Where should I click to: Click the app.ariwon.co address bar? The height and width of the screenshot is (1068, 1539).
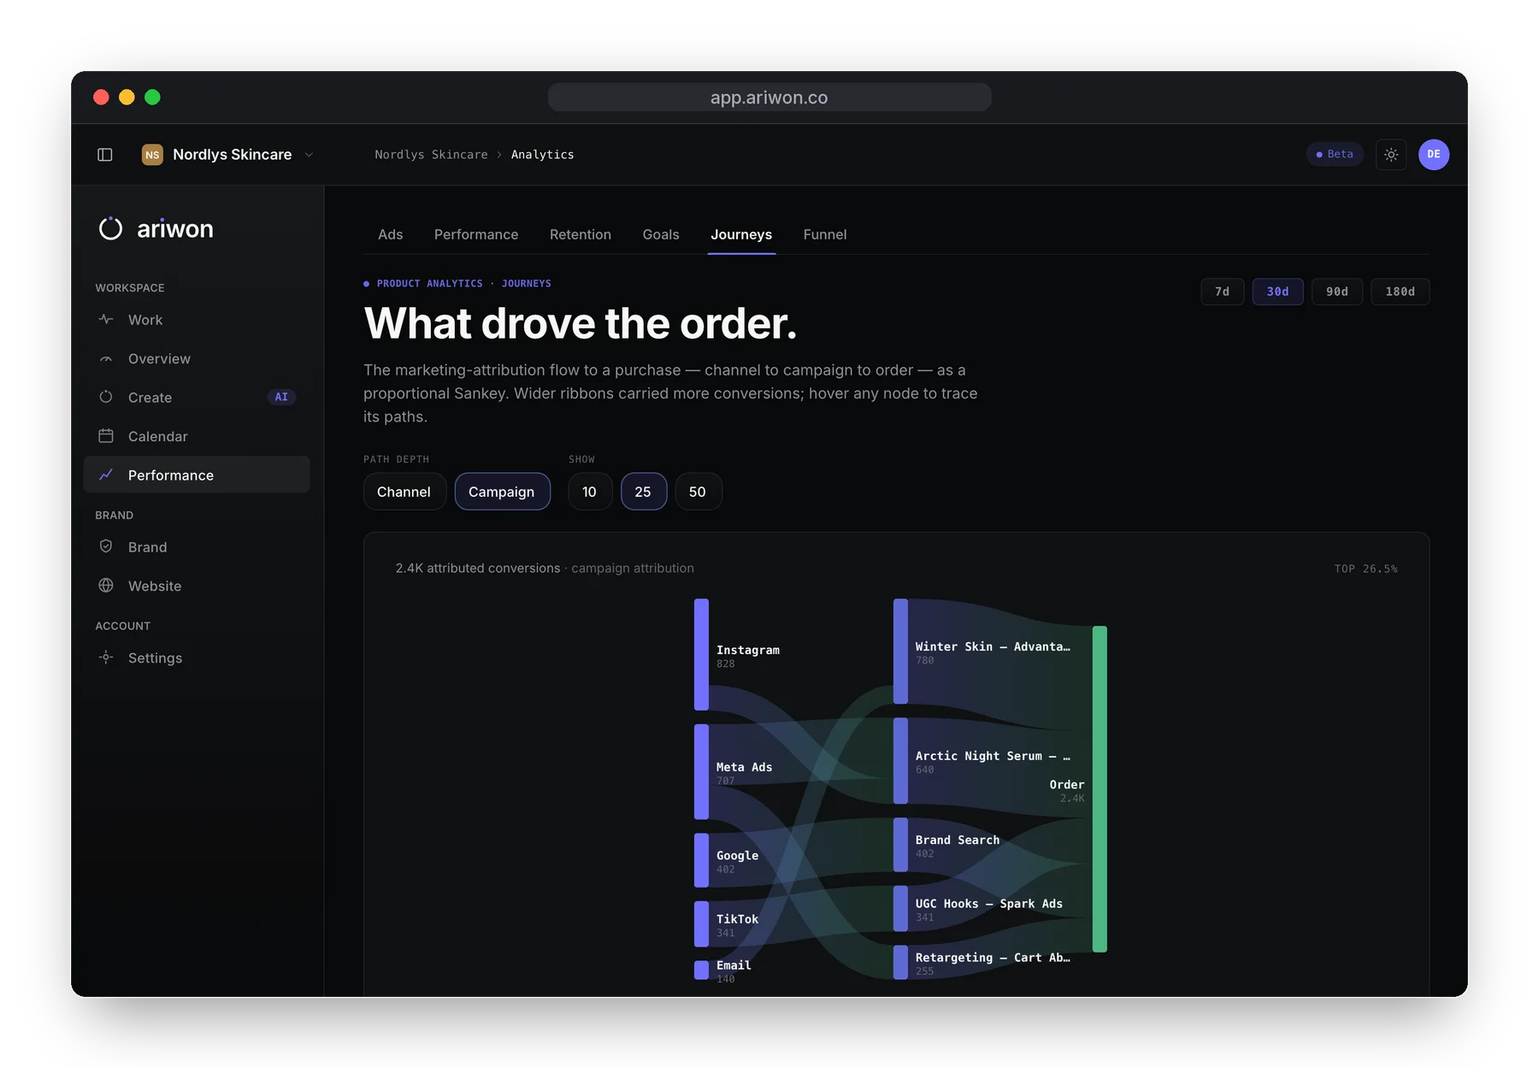coord(769,97)
